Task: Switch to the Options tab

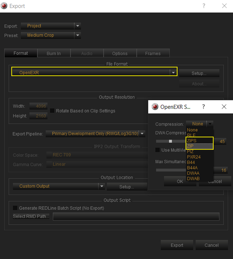Action: pyautogui.click(x=120, y=53)
